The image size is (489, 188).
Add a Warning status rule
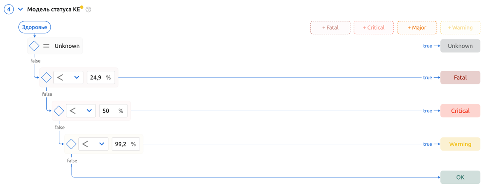(460, 28)
